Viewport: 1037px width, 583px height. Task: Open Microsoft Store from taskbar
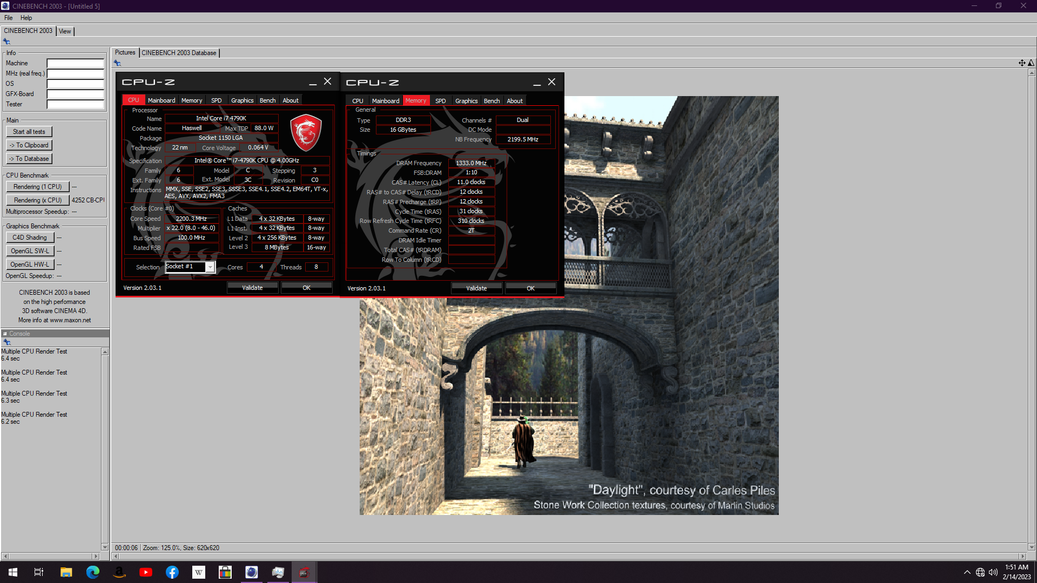coord(225,572)
